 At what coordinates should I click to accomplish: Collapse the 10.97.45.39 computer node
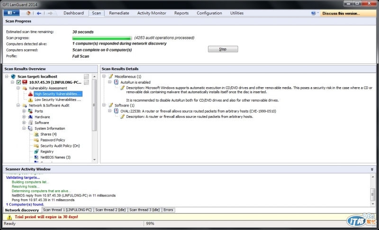coord(12,82)
